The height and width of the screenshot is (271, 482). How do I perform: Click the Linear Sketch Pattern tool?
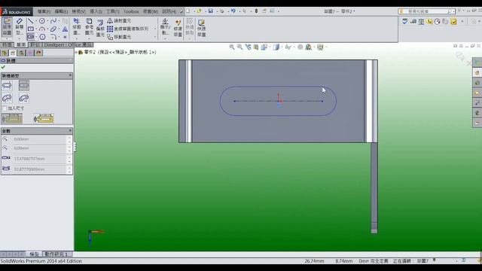[x=128, y=29]
